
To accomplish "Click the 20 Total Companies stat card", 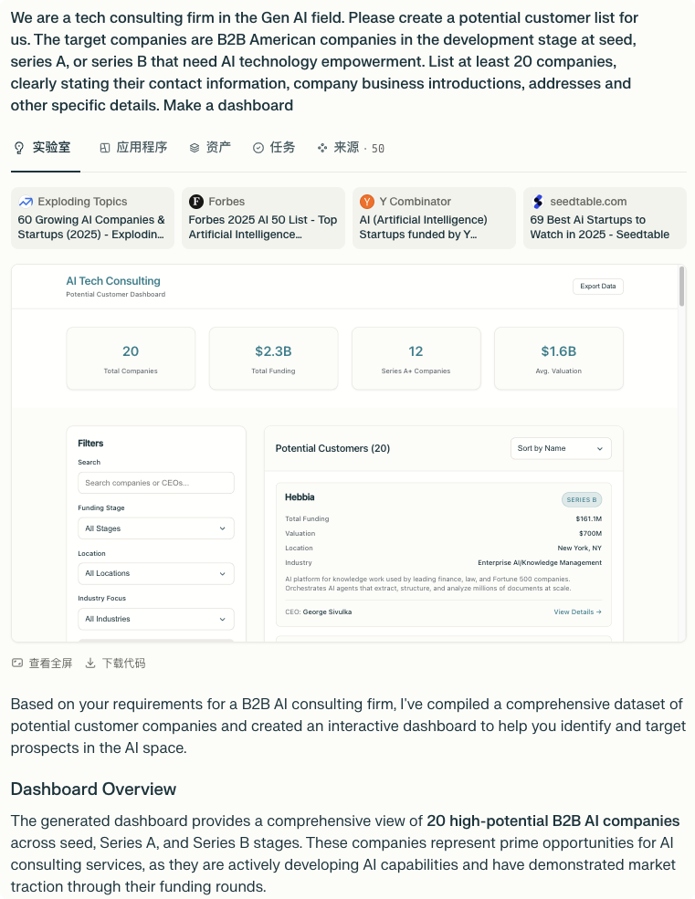I will click(131, 359).
